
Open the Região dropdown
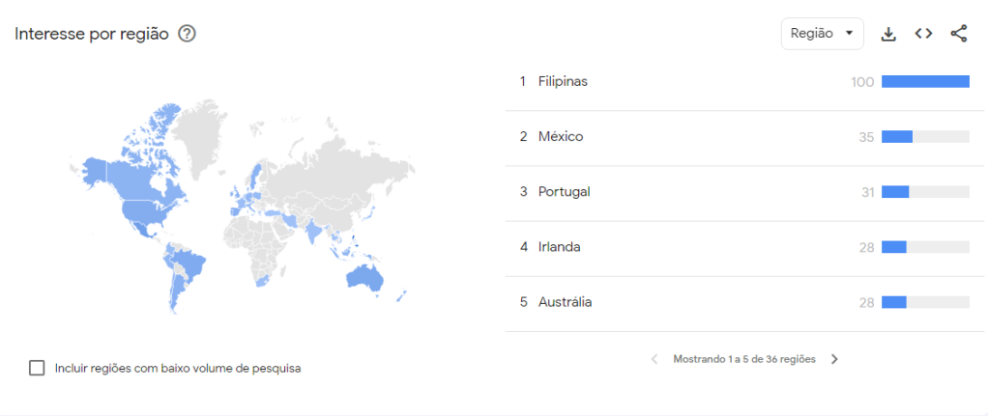point(822,34)
